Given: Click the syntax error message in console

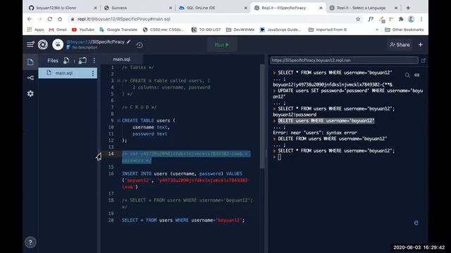Looking at the screenshot, I should point(315,133).
